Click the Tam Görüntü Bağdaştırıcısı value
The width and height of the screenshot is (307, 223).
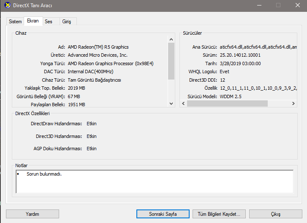94,80
